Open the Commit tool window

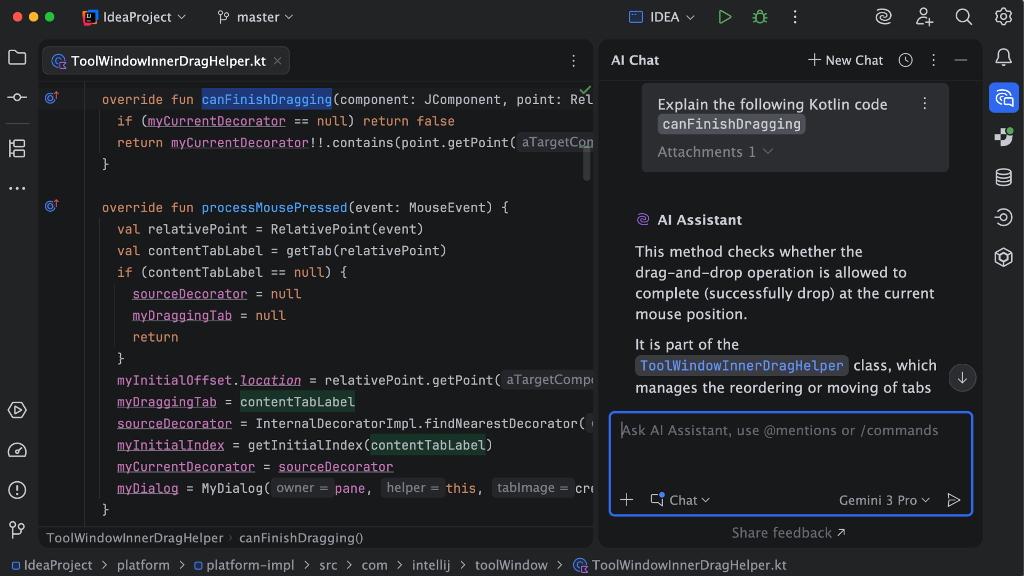(x=17, y=98)
